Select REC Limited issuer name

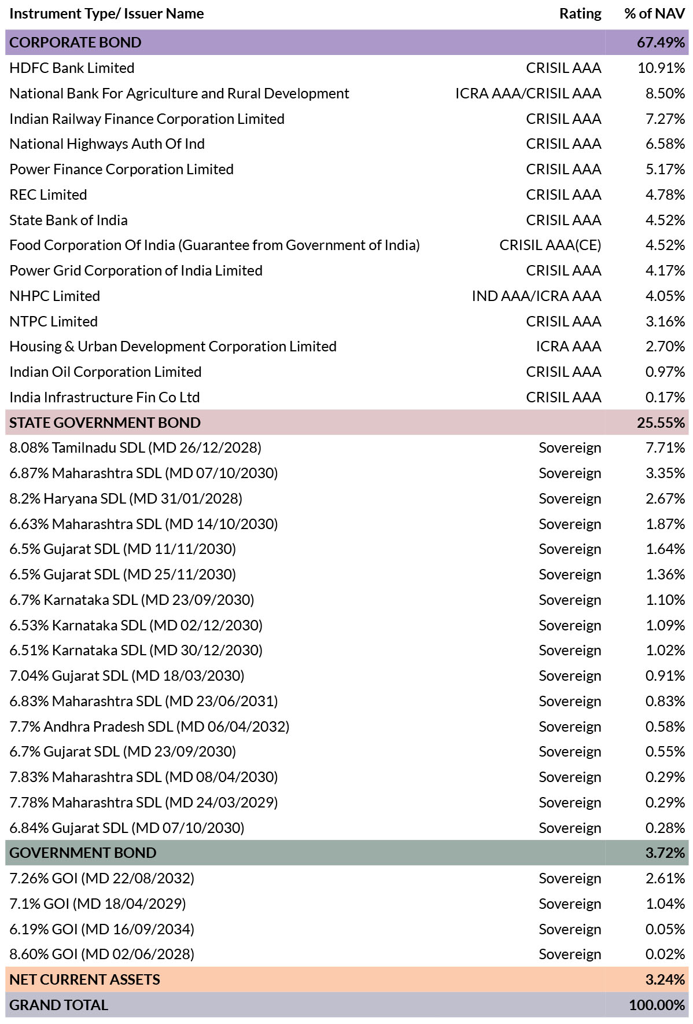coord(48,194)
